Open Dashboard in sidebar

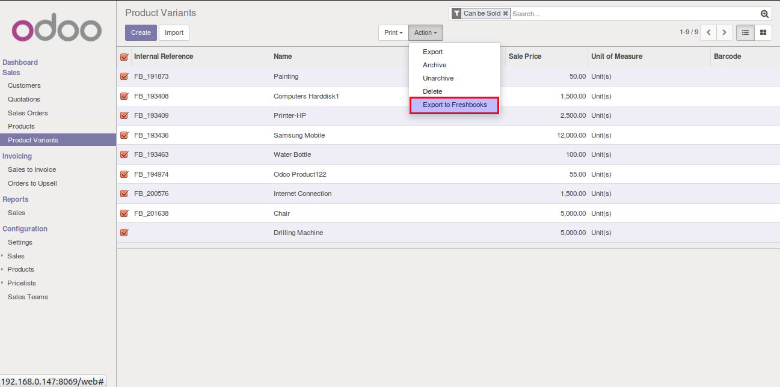[x=20, y=62]
